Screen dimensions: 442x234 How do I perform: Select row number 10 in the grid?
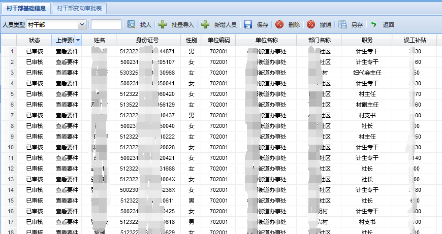(x=11, y=147)
